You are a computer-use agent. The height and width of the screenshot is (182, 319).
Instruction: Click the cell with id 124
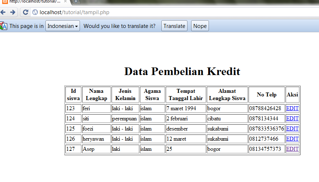[73, 119]
